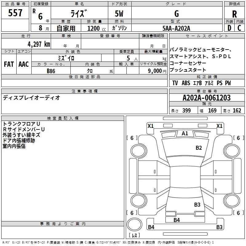Screen dimensions: 246x246
Task: Click the X1 mark at top-right of diagram
Action: pyautogui.click(x=219, y=126)
